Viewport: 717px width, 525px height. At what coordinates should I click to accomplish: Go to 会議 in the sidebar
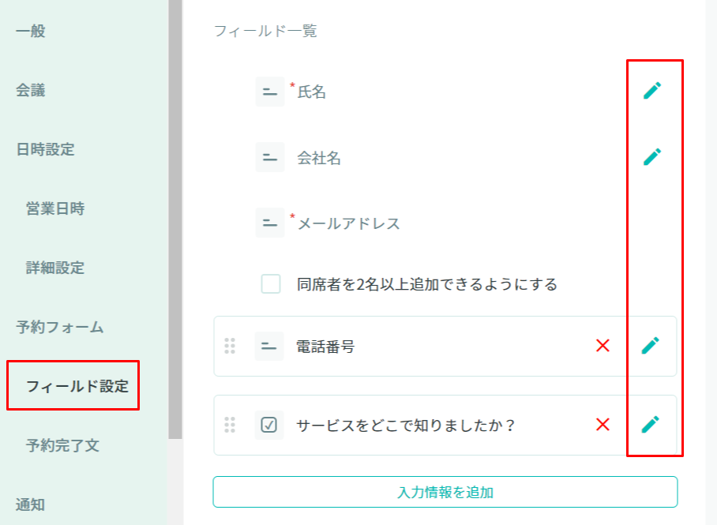pos(31,91)
